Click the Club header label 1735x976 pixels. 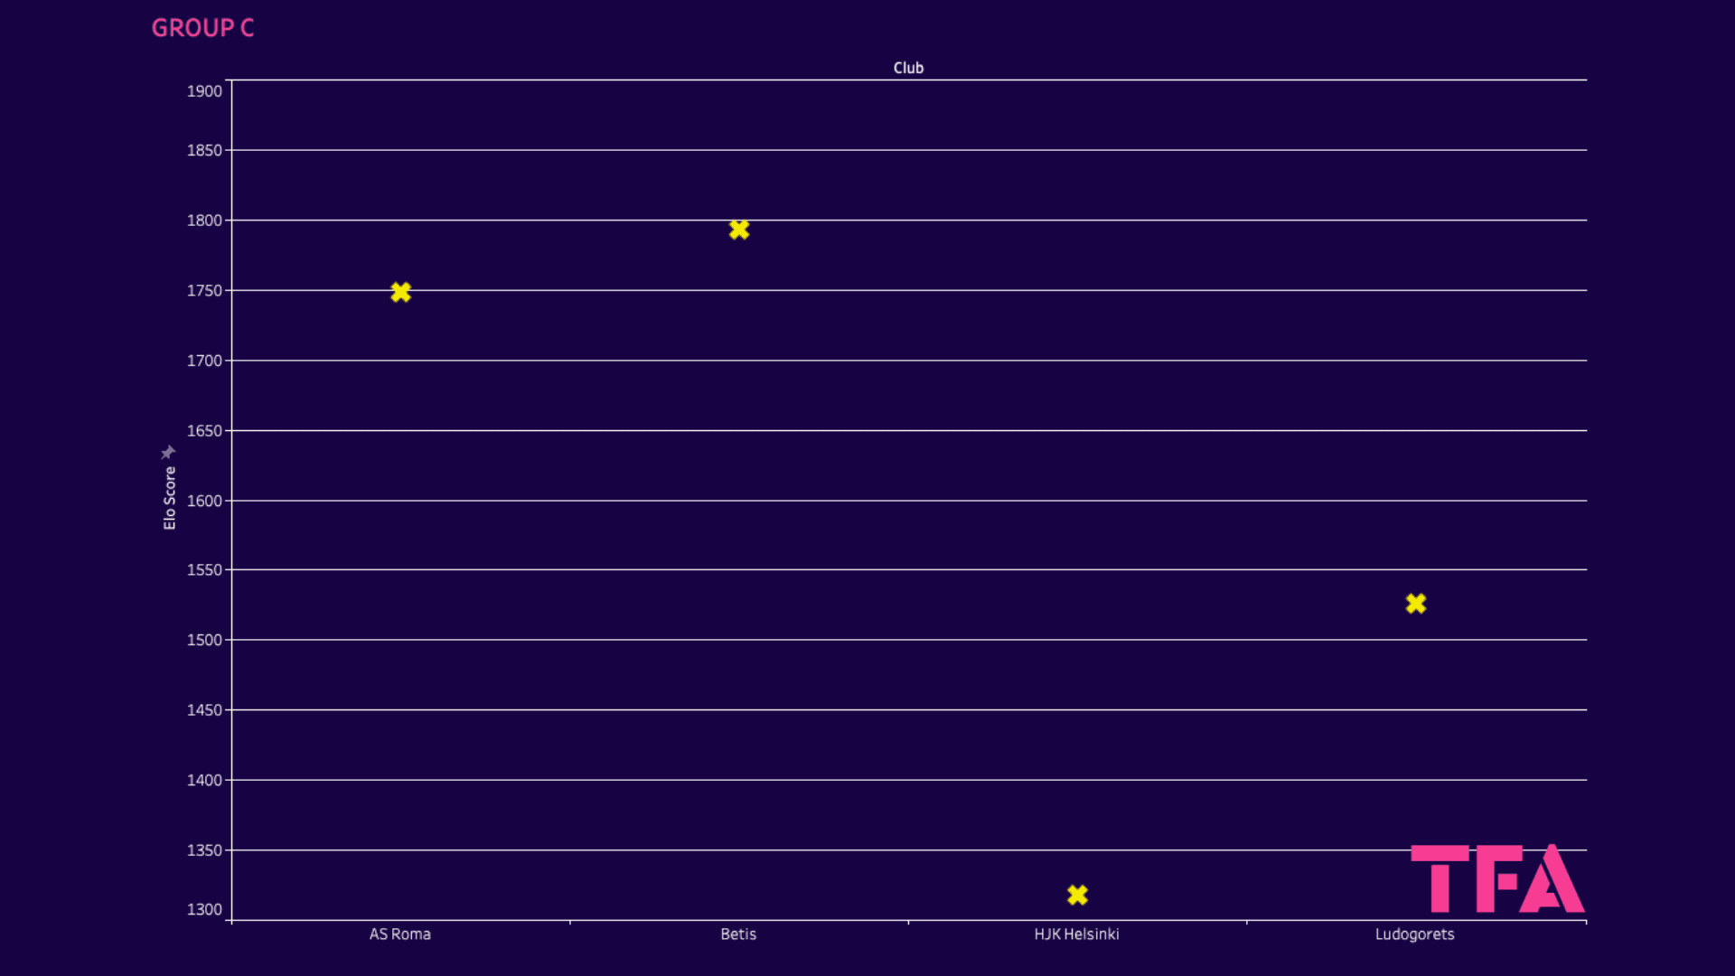pyautogui.click(x=908, y=68)
